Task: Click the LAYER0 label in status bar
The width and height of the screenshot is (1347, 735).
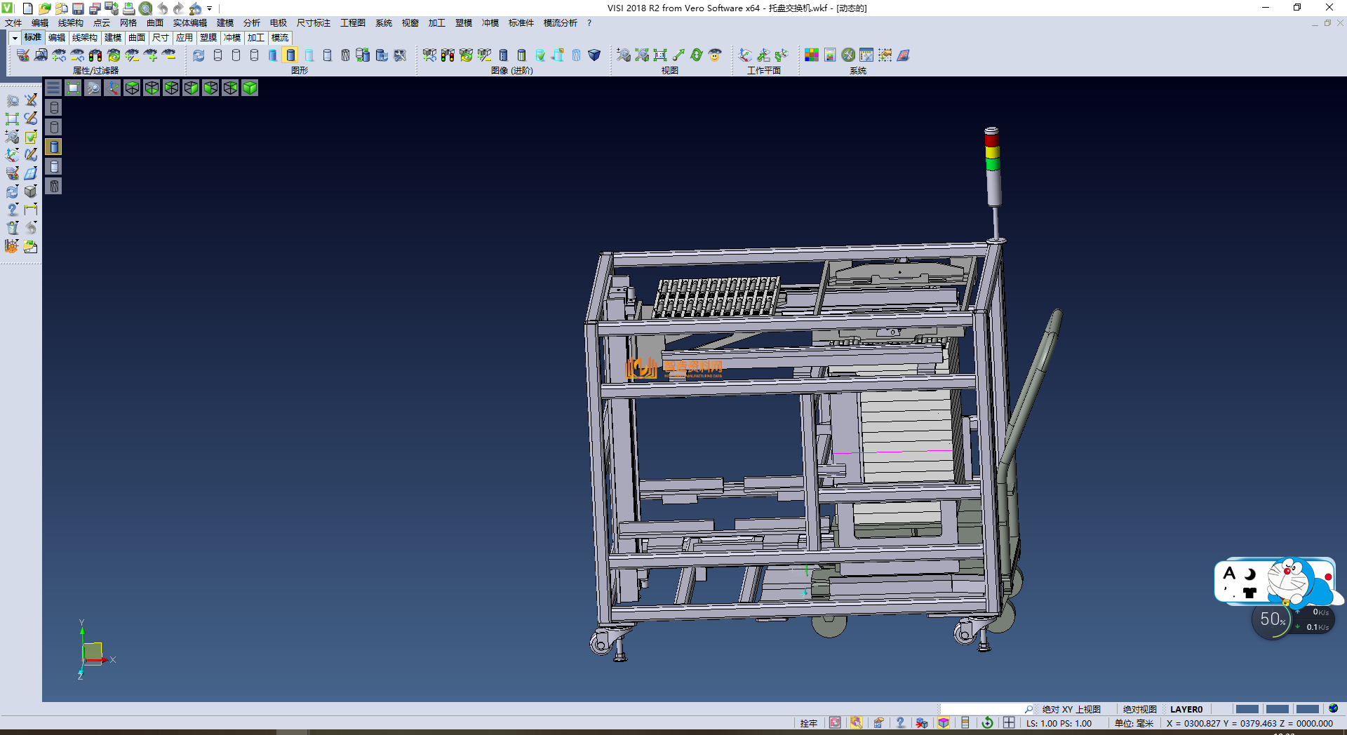Action: coord(1186,710)
